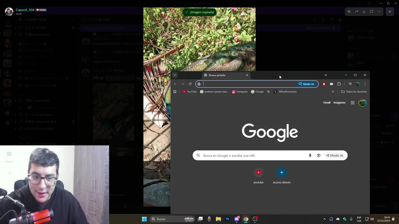Open Imágenes link on Google page
The image size is (399, 224).
339,103
